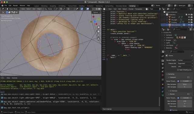
Task: Toggle Render Noise Threshold checkbox
Action: (178, 98)
